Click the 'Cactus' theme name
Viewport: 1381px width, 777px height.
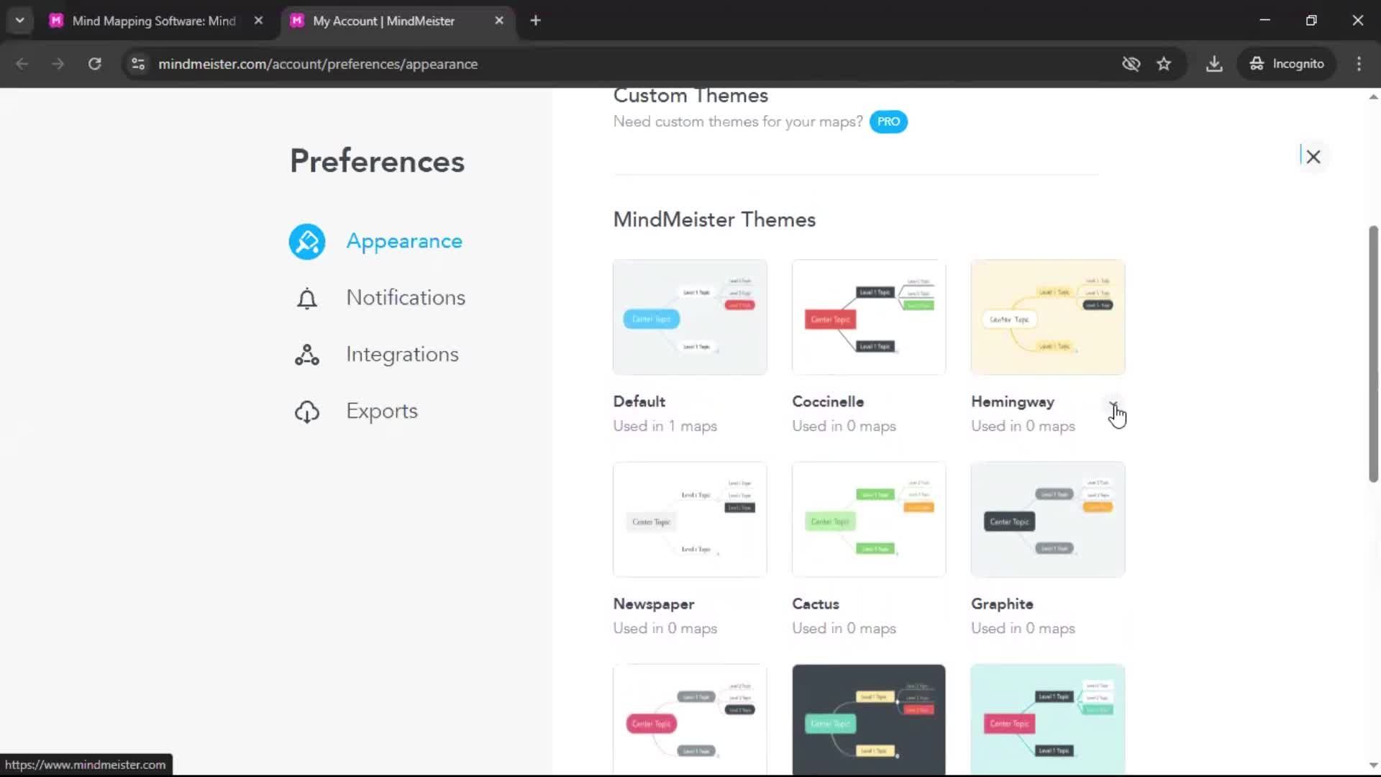(816, 604)
